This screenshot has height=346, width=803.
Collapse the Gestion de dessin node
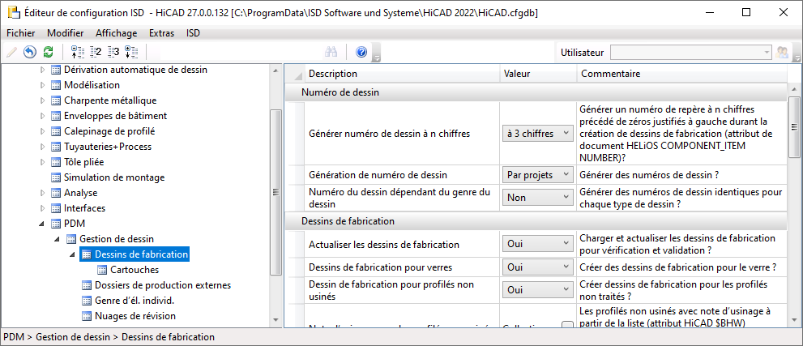pyautogui.click(x=58, y=239)
